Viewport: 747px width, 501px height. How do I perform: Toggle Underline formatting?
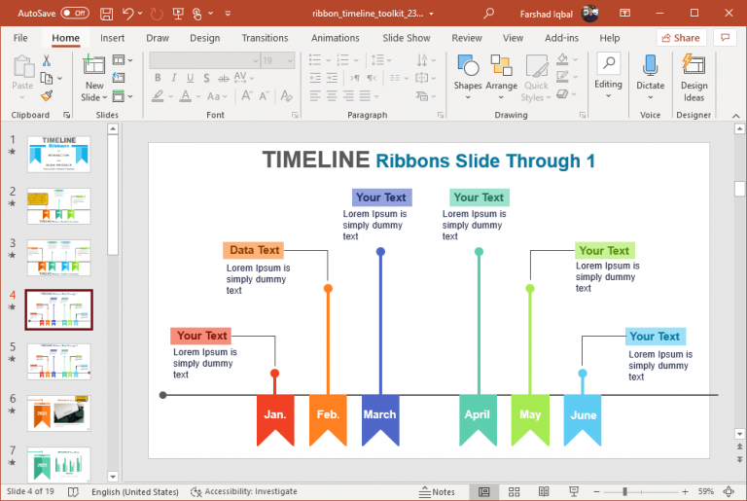point(190,78)
